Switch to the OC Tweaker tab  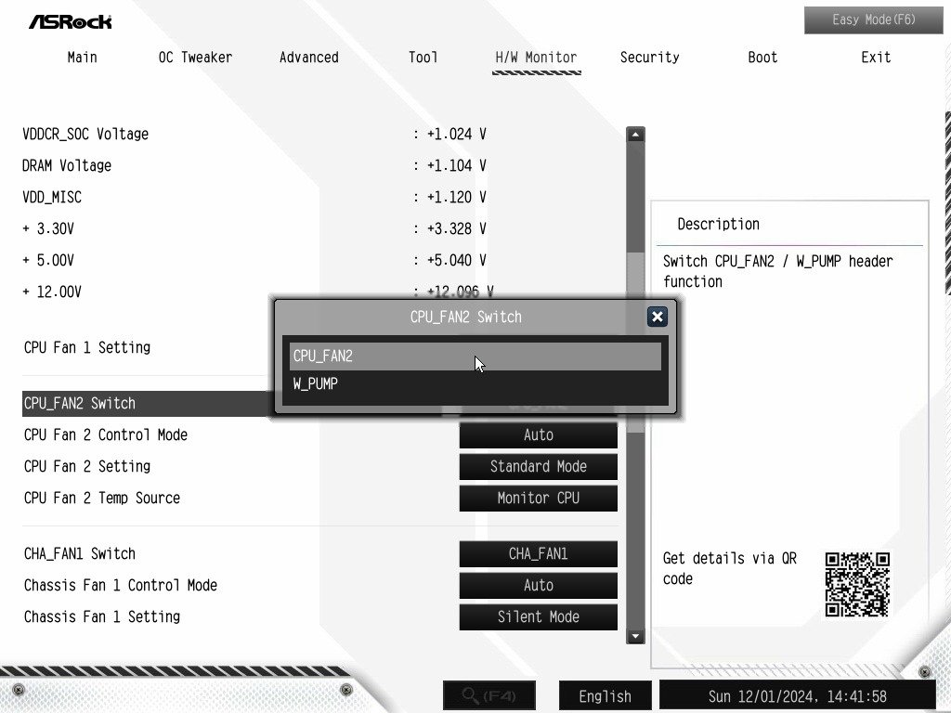[x=195, y=58]
